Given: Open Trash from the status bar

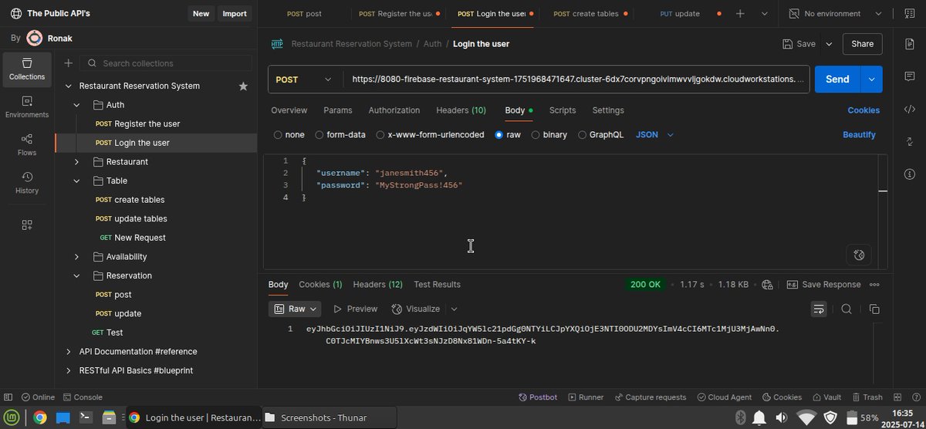Looking at the screenshot, I should (866, 397).
